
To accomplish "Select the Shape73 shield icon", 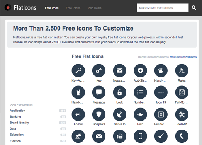I will point(99,114).
